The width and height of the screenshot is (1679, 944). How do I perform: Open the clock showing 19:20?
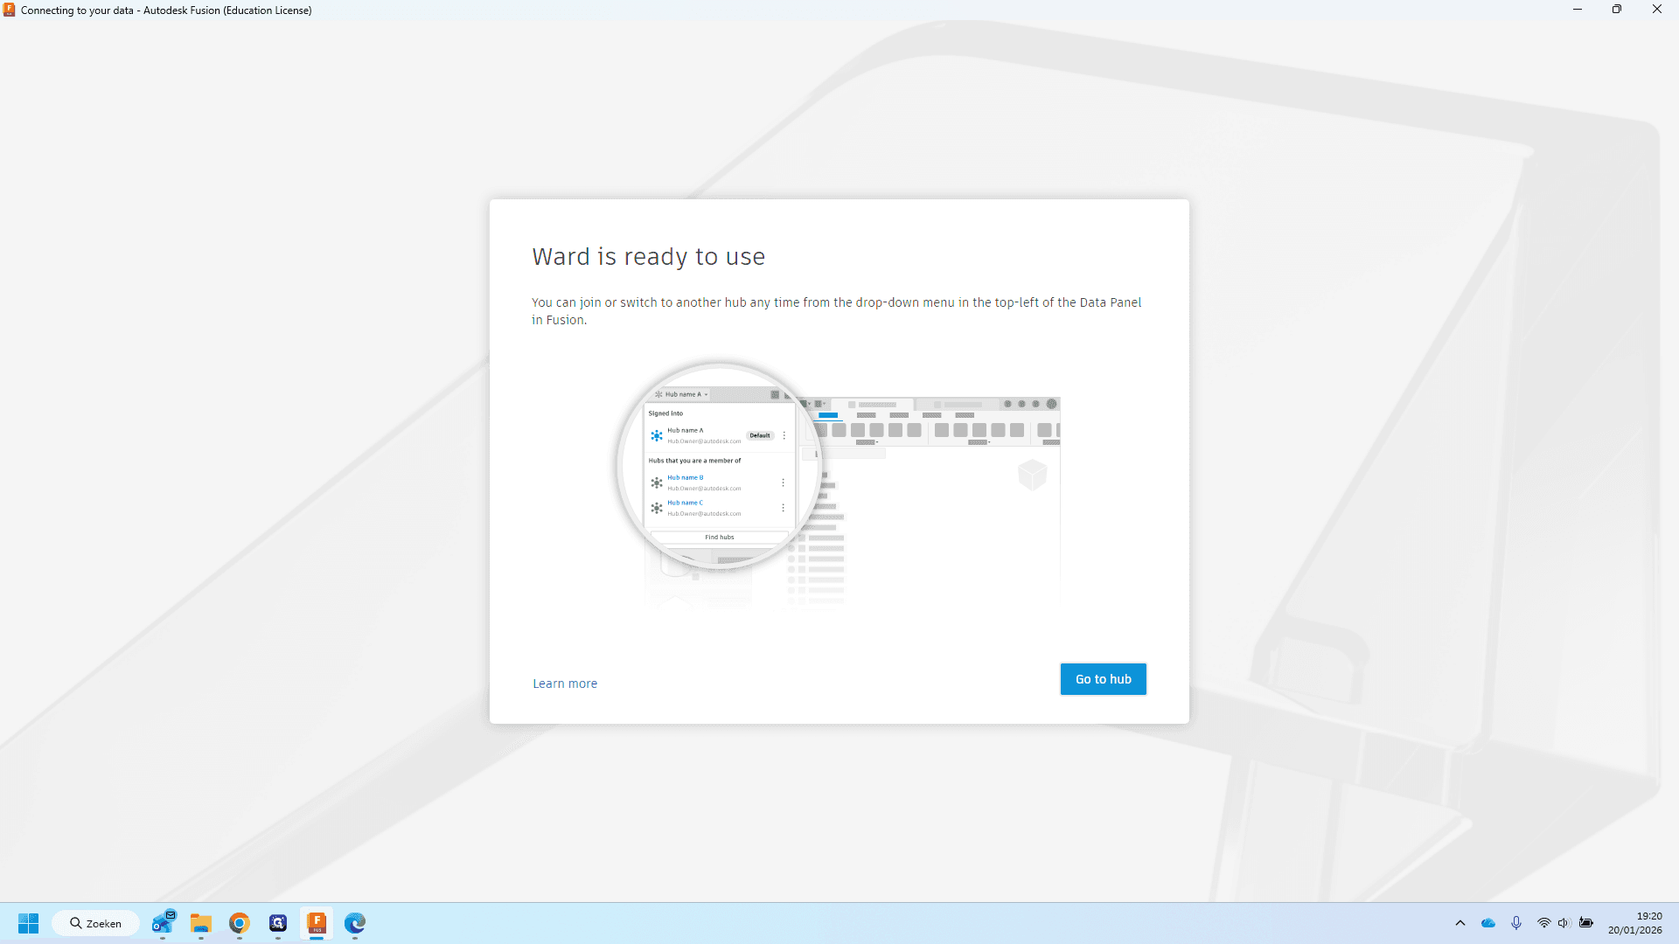(x=1635, y=923)
